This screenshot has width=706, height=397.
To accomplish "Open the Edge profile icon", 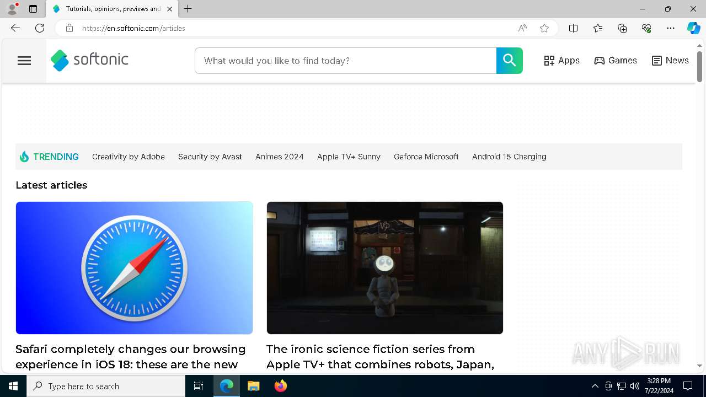I will tap(12, 9).
